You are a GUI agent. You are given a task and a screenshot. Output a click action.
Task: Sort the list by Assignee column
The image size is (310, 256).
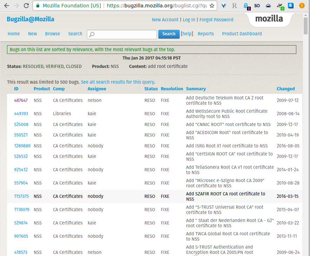pos(97,89)
